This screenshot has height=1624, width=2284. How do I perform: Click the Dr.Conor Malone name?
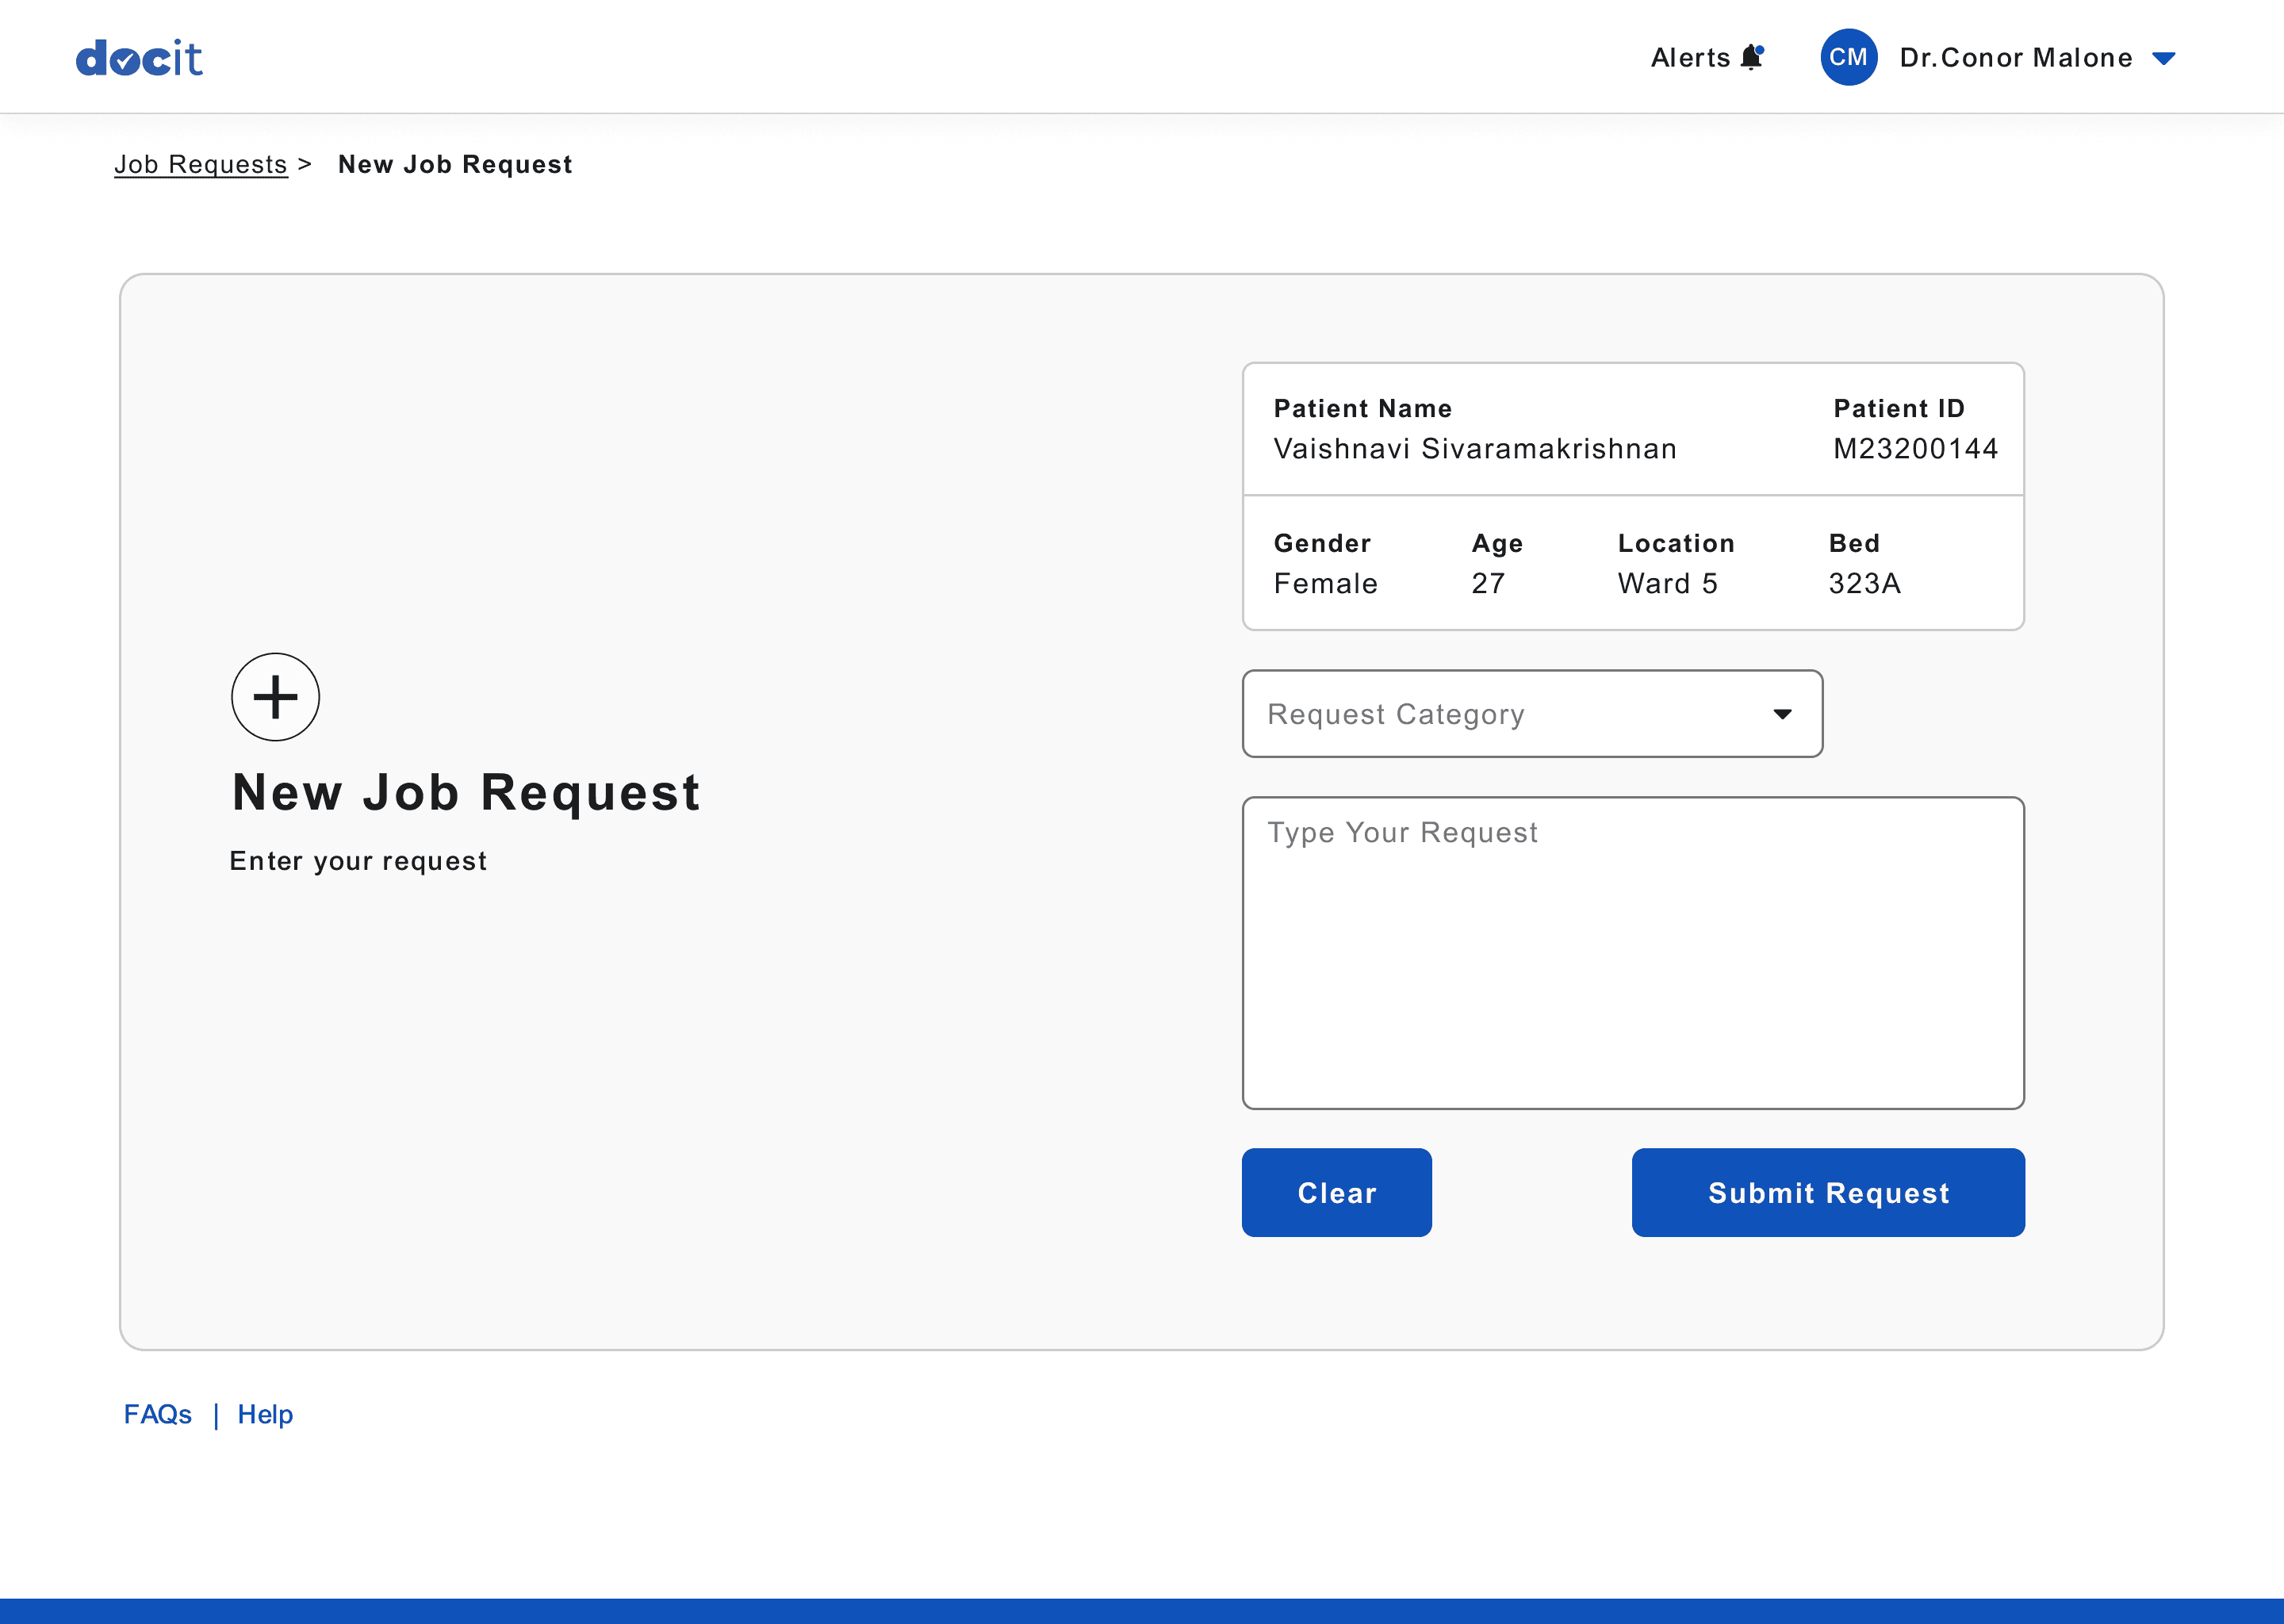[2015, 58]
